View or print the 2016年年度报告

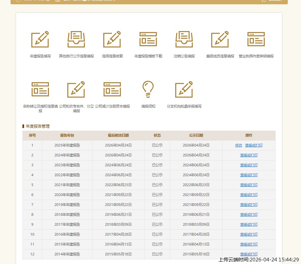(249, 235)
